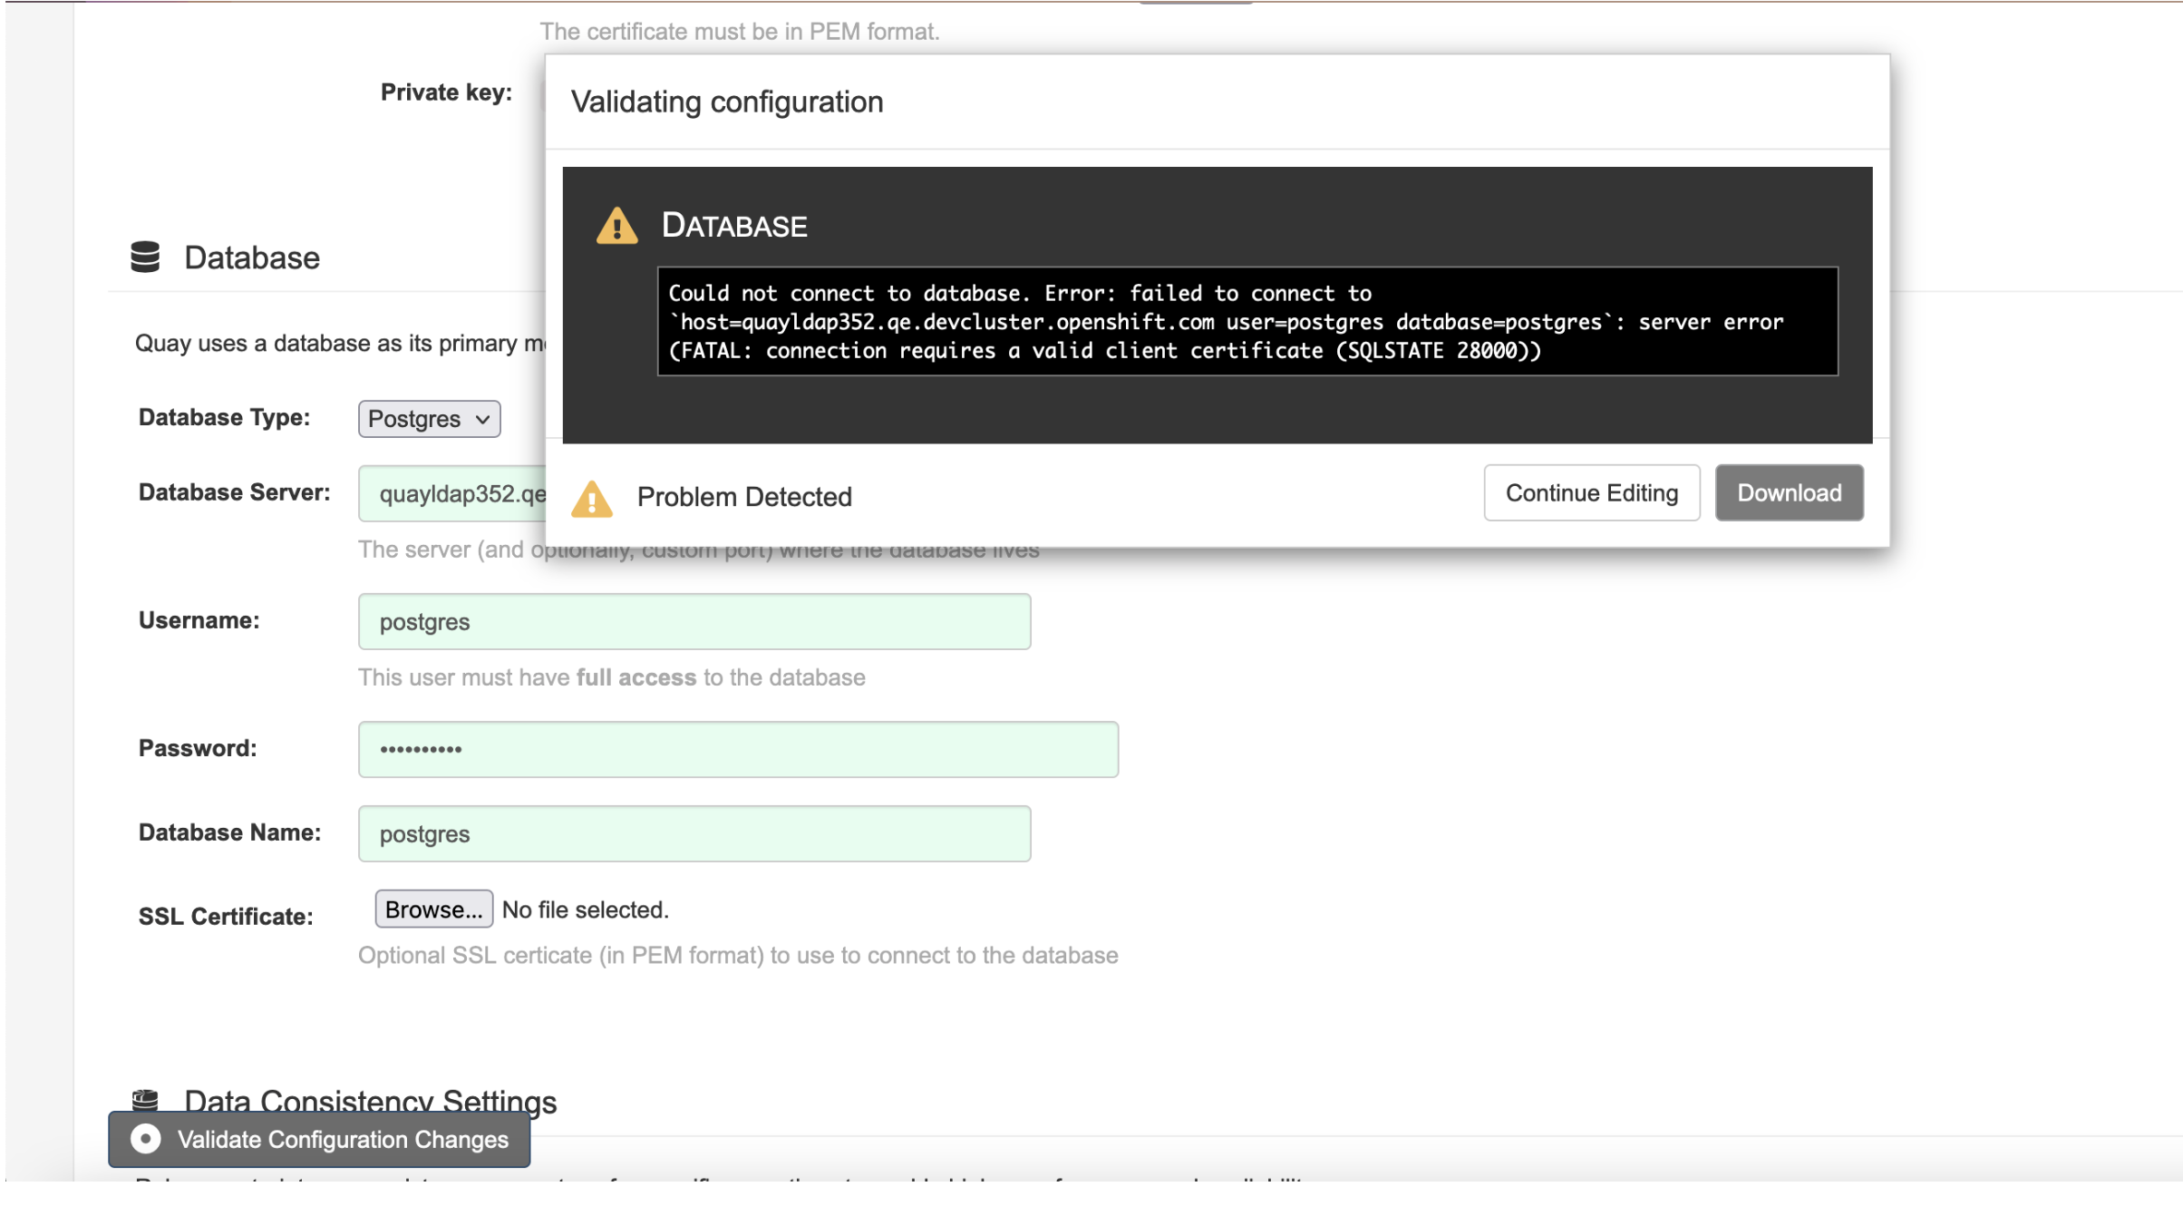The height and width of the screenshot is (1206, 2183).
Task: Focus the Username input field
Action: (694, 622)
